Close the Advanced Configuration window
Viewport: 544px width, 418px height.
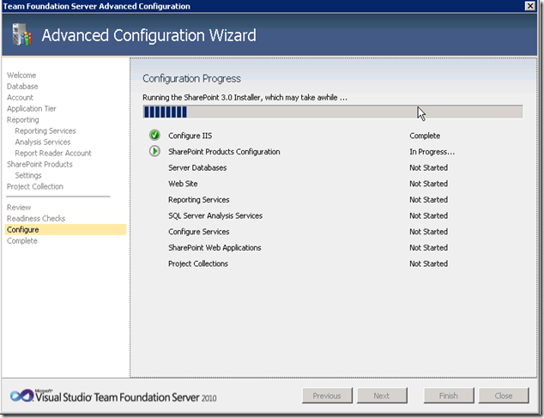(529, 6)
